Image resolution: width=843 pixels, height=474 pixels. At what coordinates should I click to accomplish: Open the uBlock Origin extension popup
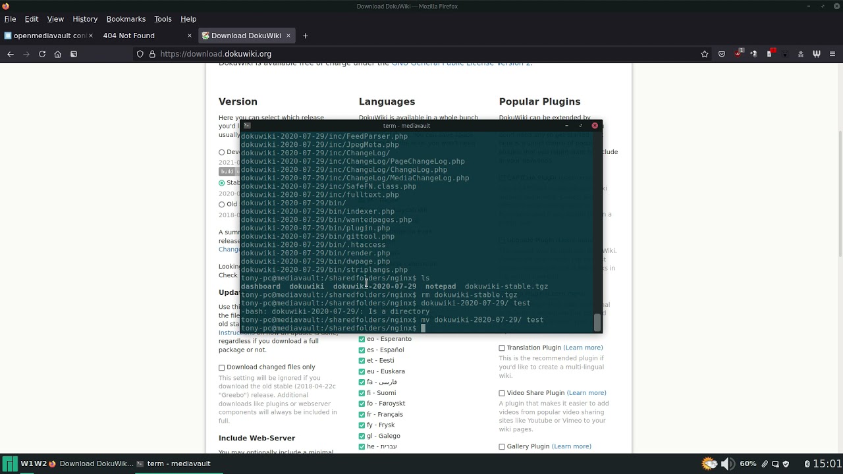pyautogui.click(x=738, y=54)
